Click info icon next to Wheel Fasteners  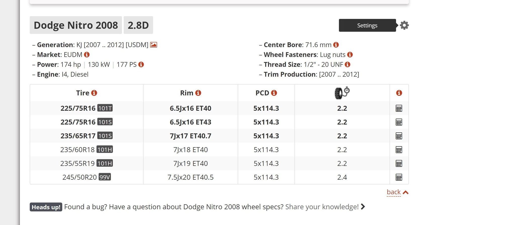point(350,55)
